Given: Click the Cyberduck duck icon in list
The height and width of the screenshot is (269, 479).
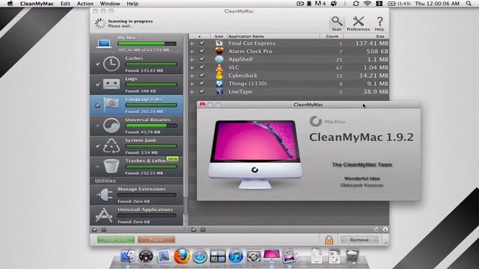Looking at the screenshot, I should click(x=219, y=75).
